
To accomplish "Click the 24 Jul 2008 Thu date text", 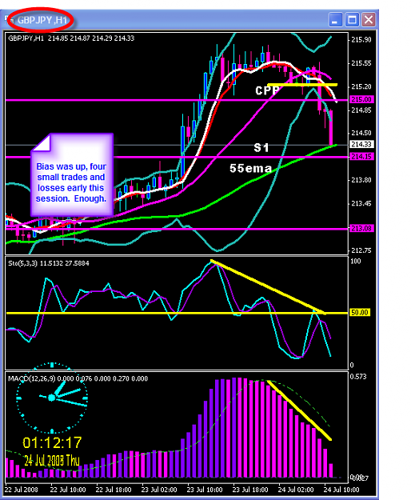I will [x=52, y=461].
